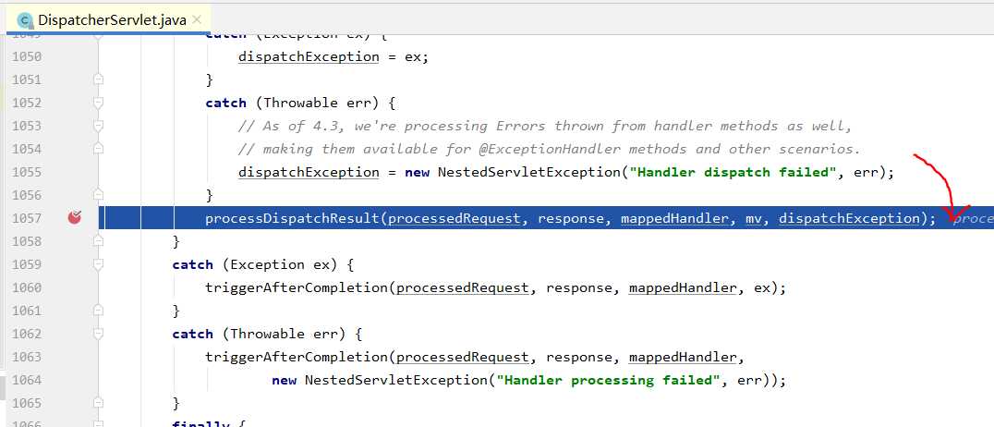Click the Java class icon on tab
This screenshot has width=994, height=427.
point(25,20)
